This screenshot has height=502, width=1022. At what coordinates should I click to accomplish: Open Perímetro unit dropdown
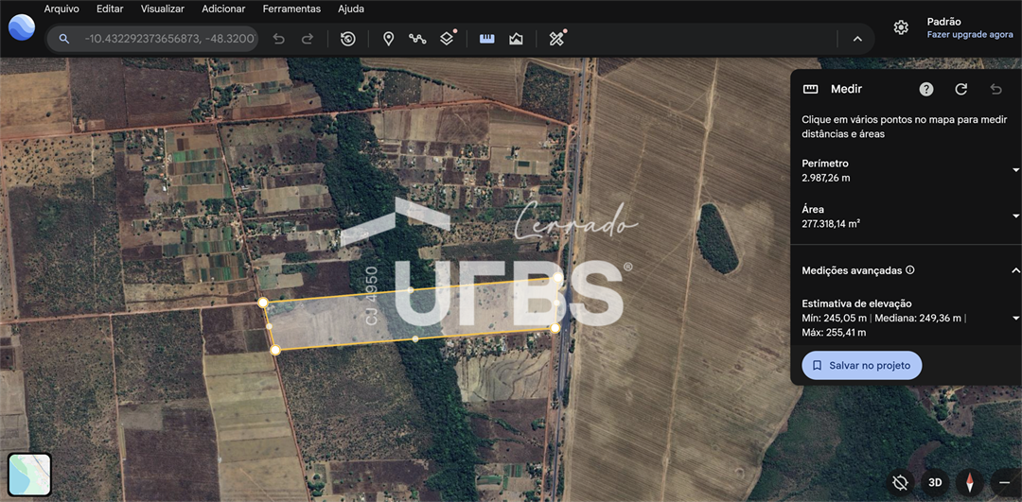[x=1015, y=170]
